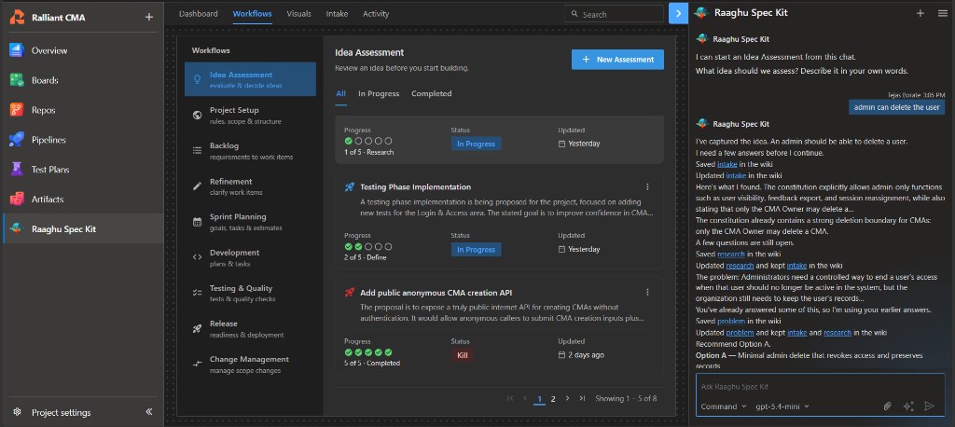Open the Refinement workflow

pyautogui.click(x=250, y=186)
